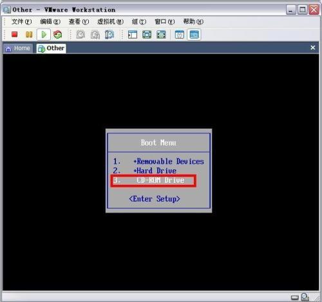This screenshot has width=322, height=302.
Task: Enter full screen mode icon
Action: pos(147,35)
